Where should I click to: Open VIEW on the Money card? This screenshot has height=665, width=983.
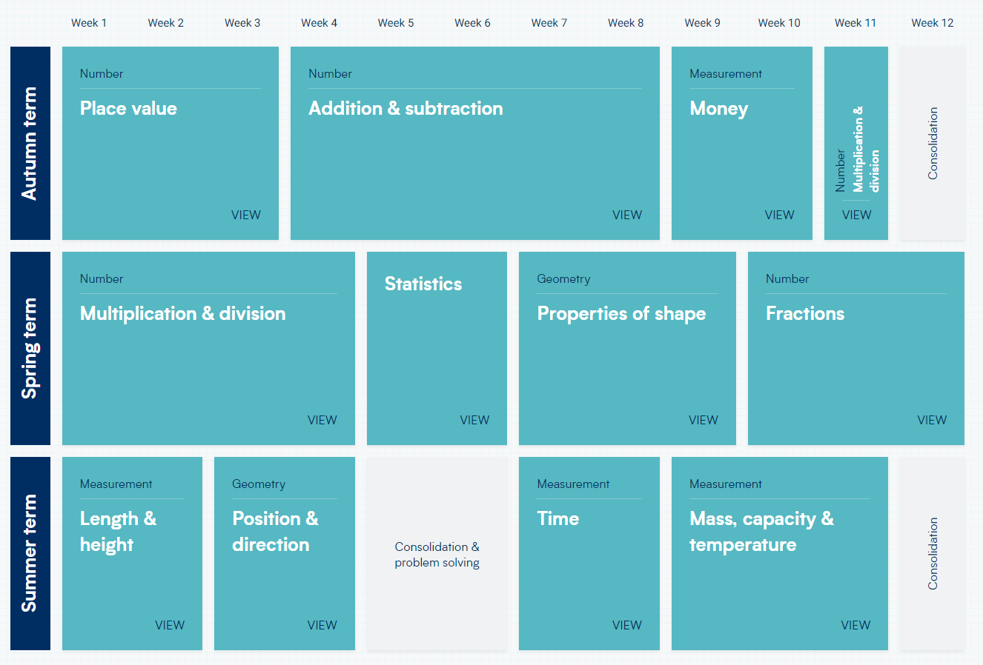click(779, 215)
